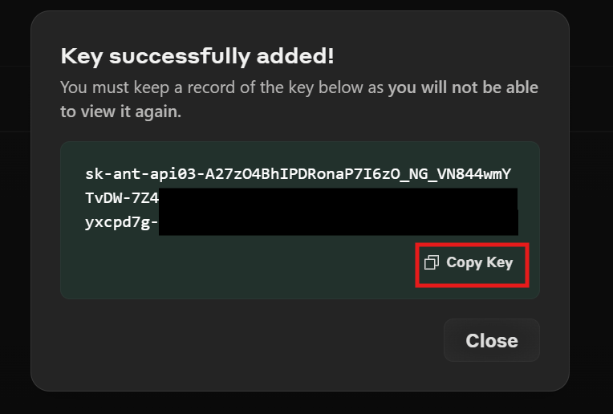Image resolution: width=613 pixels, height=414 pixels.
Task: Click the bold "you will not be able" warning
Action: pyautogui.click(x=463, y=87)
